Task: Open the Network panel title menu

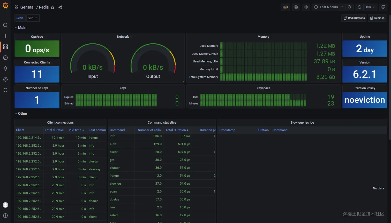Action: [x=124, y=37]
